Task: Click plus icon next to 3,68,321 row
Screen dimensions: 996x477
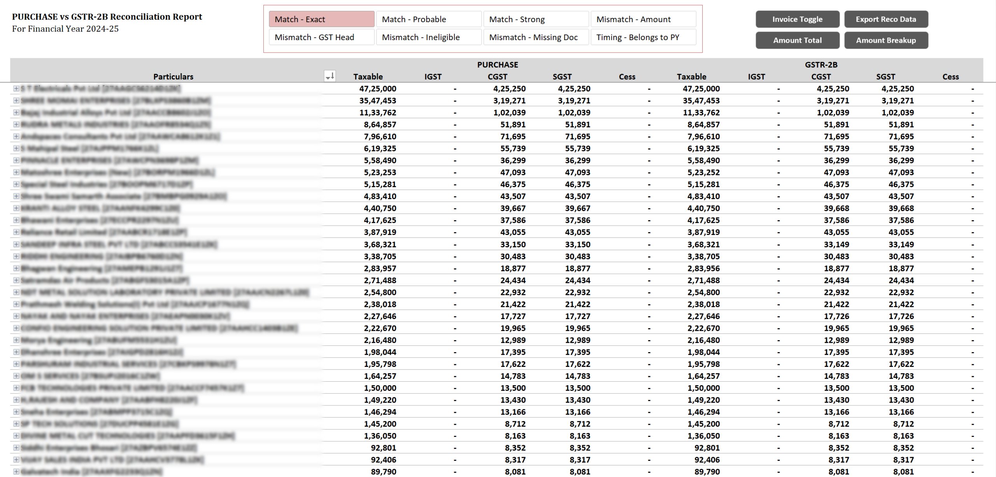Action: [16, 244]
